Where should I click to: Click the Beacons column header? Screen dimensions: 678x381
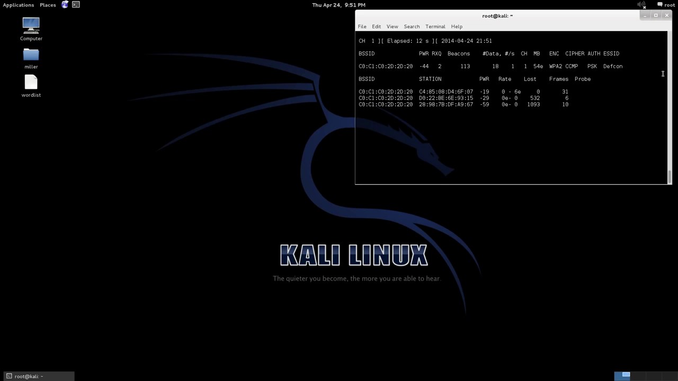459,53
